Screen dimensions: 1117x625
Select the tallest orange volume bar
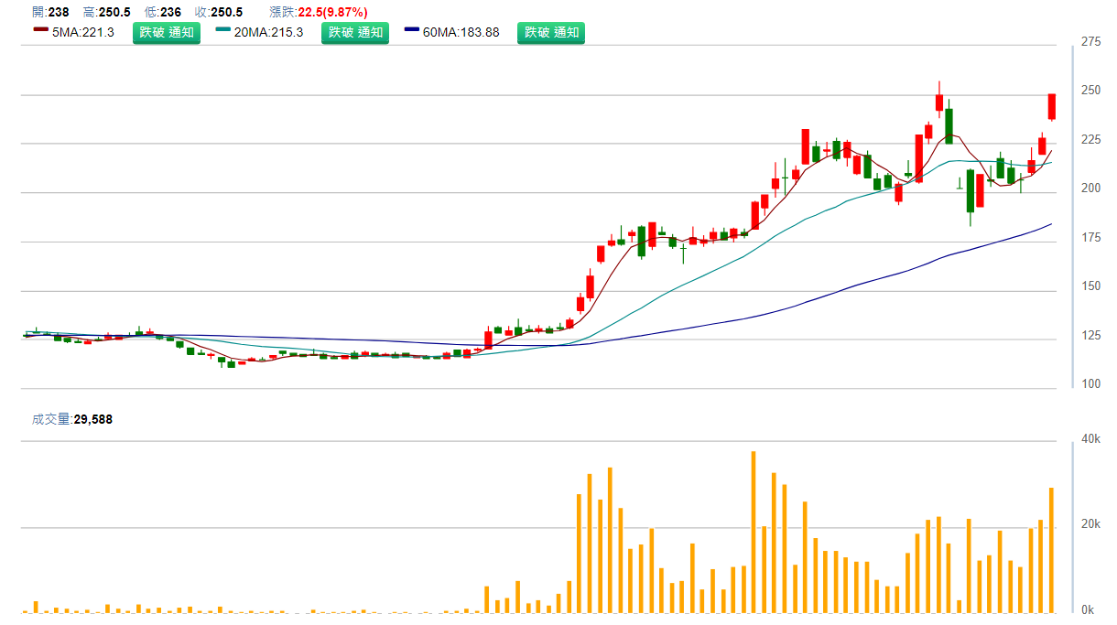pos(754,531)
